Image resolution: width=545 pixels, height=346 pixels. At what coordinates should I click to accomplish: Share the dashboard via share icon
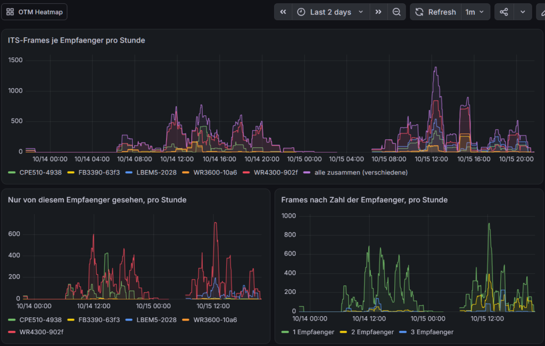tap(503, 12)
